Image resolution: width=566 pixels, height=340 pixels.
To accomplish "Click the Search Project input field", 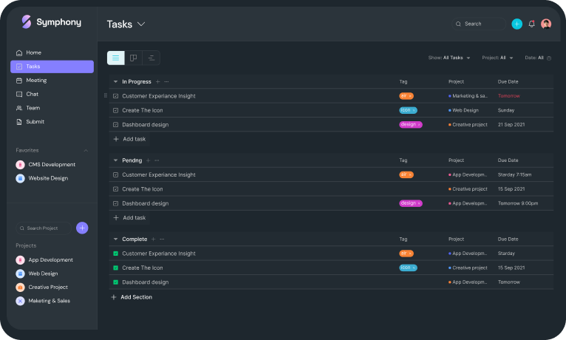I will tap(44, 228).
